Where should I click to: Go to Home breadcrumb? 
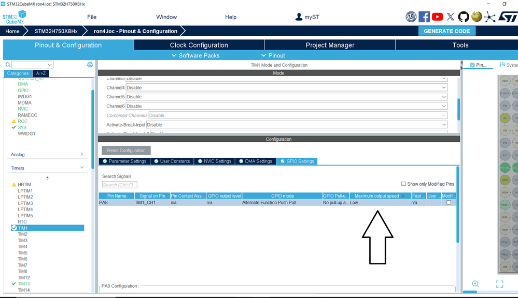(12, 31)
